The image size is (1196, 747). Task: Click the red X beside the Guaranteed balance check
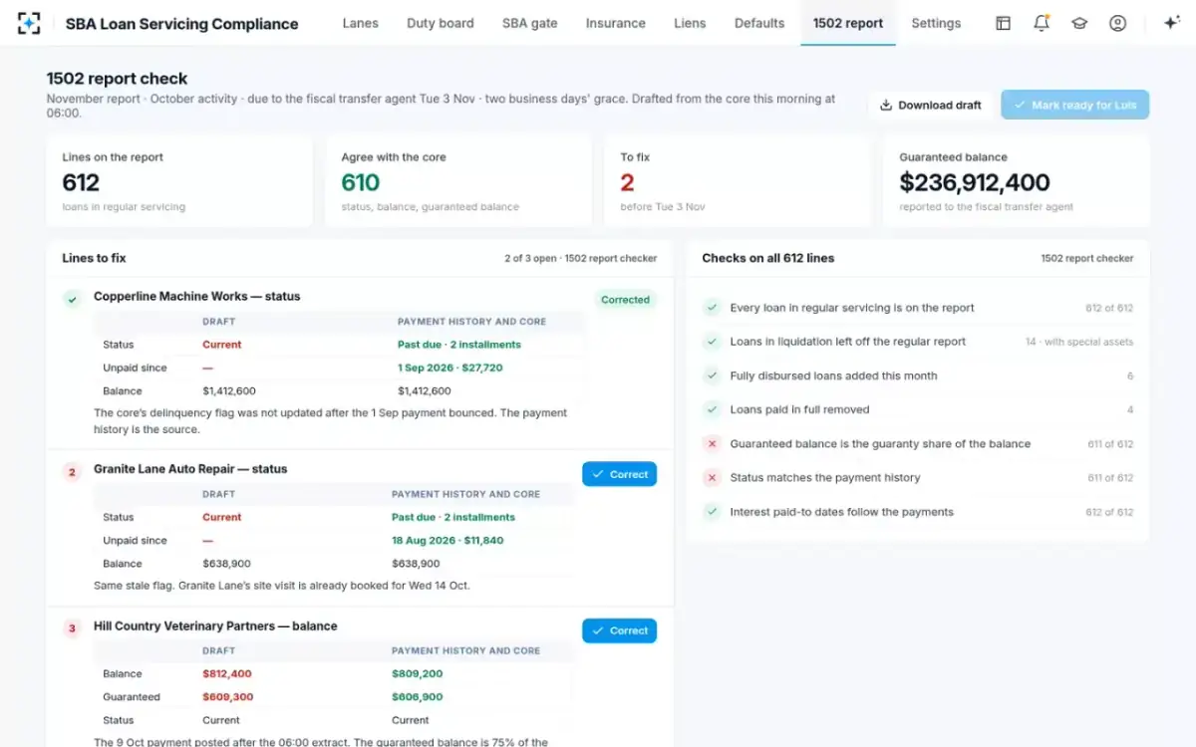[x=712, y=444]
